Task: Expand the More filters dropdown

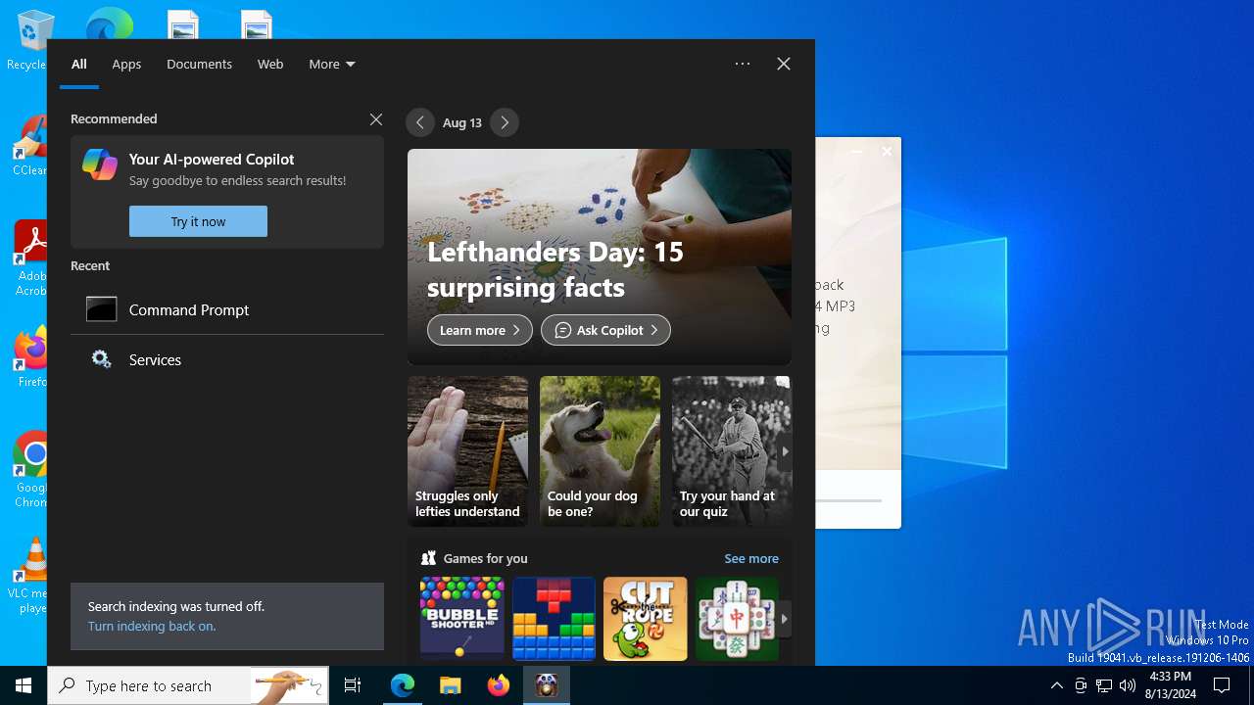Action: click(331, 64)
